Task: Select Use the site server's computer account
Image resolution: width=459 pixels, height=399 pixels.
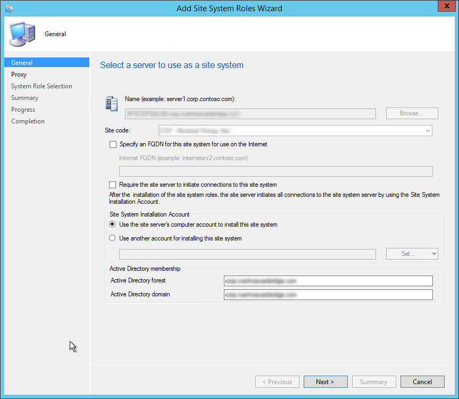Action: click(x=112, y=224)
